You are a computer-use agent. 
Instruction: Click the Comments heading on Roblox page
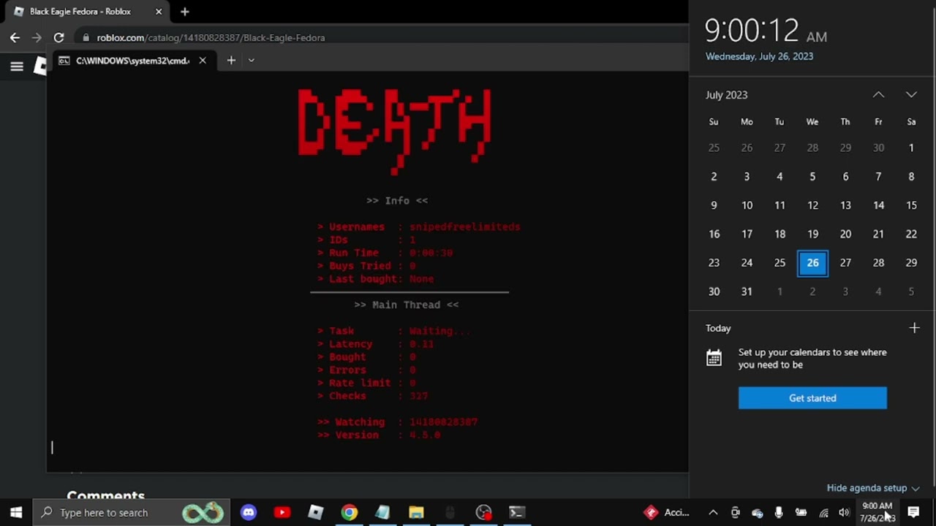[106, 495]
